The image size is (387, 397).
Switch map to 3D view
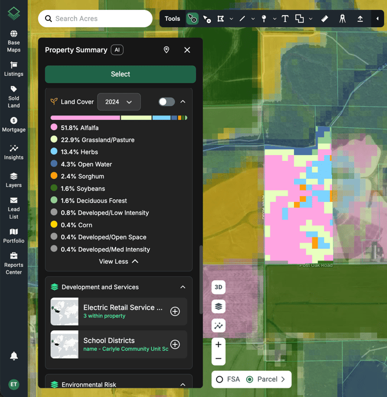click(x=218, y=287)
